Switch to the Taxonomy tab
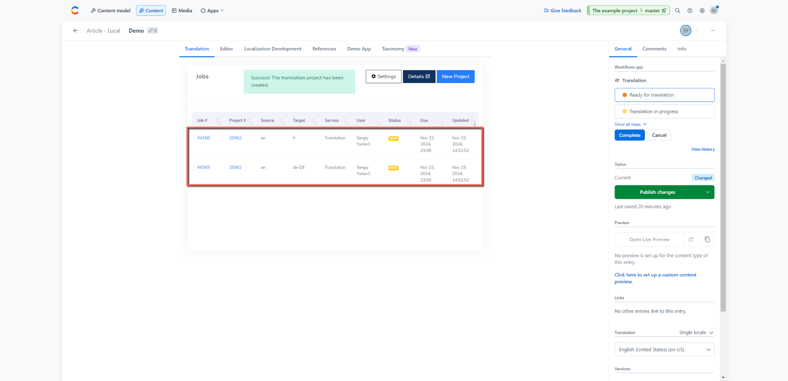The width and height of the screenshot is (788, 381). click(x=400, y=49)
